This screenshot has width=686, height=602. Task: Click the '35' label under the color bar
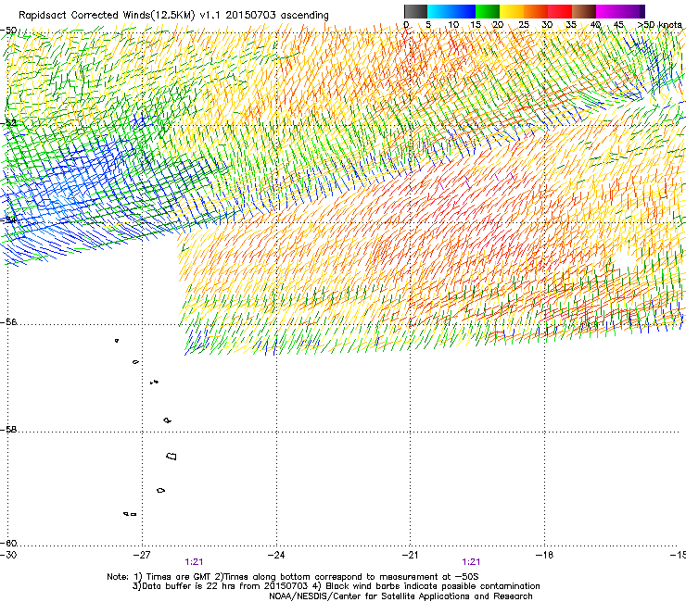click(571, 25)
